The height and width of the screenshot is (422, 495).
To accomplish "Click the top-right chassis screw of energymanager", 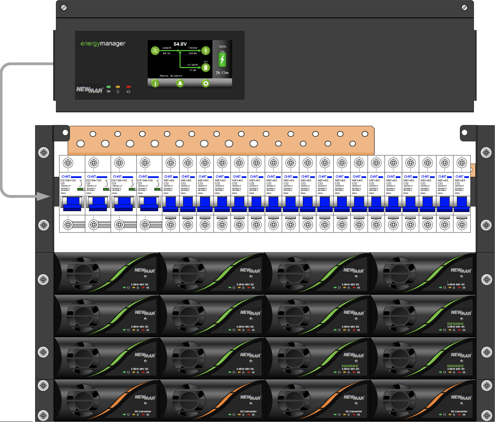I will click(x=465, y=7).
